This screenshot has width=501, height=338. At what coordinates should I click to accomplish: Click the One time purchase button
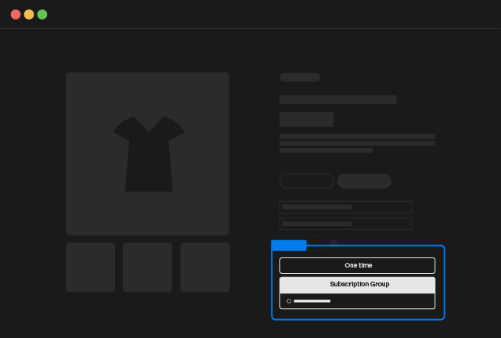(x=357, y=265)
